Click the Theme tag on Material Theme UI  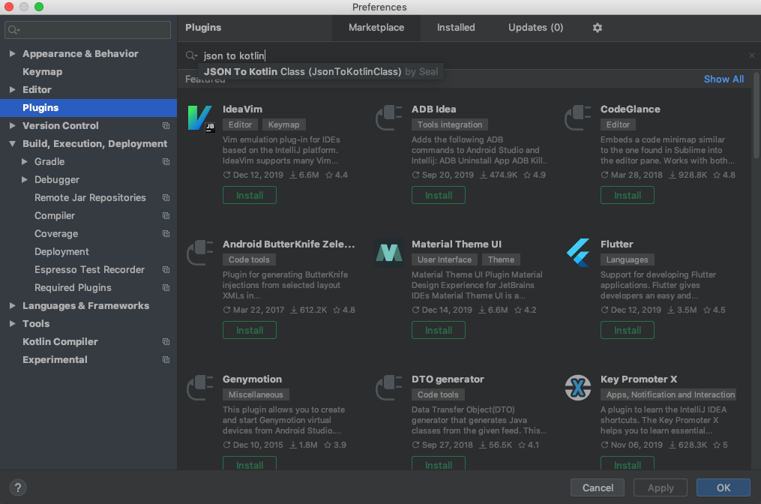[x=501, y=259]
